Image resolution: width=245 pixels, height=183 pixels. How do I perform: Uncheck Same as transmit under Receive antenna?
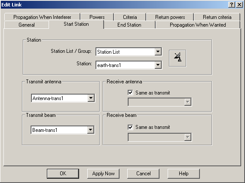coord(130,92)
